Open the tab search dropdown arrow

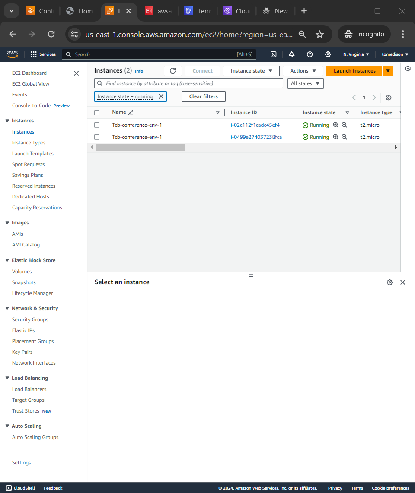coord(12,11)
